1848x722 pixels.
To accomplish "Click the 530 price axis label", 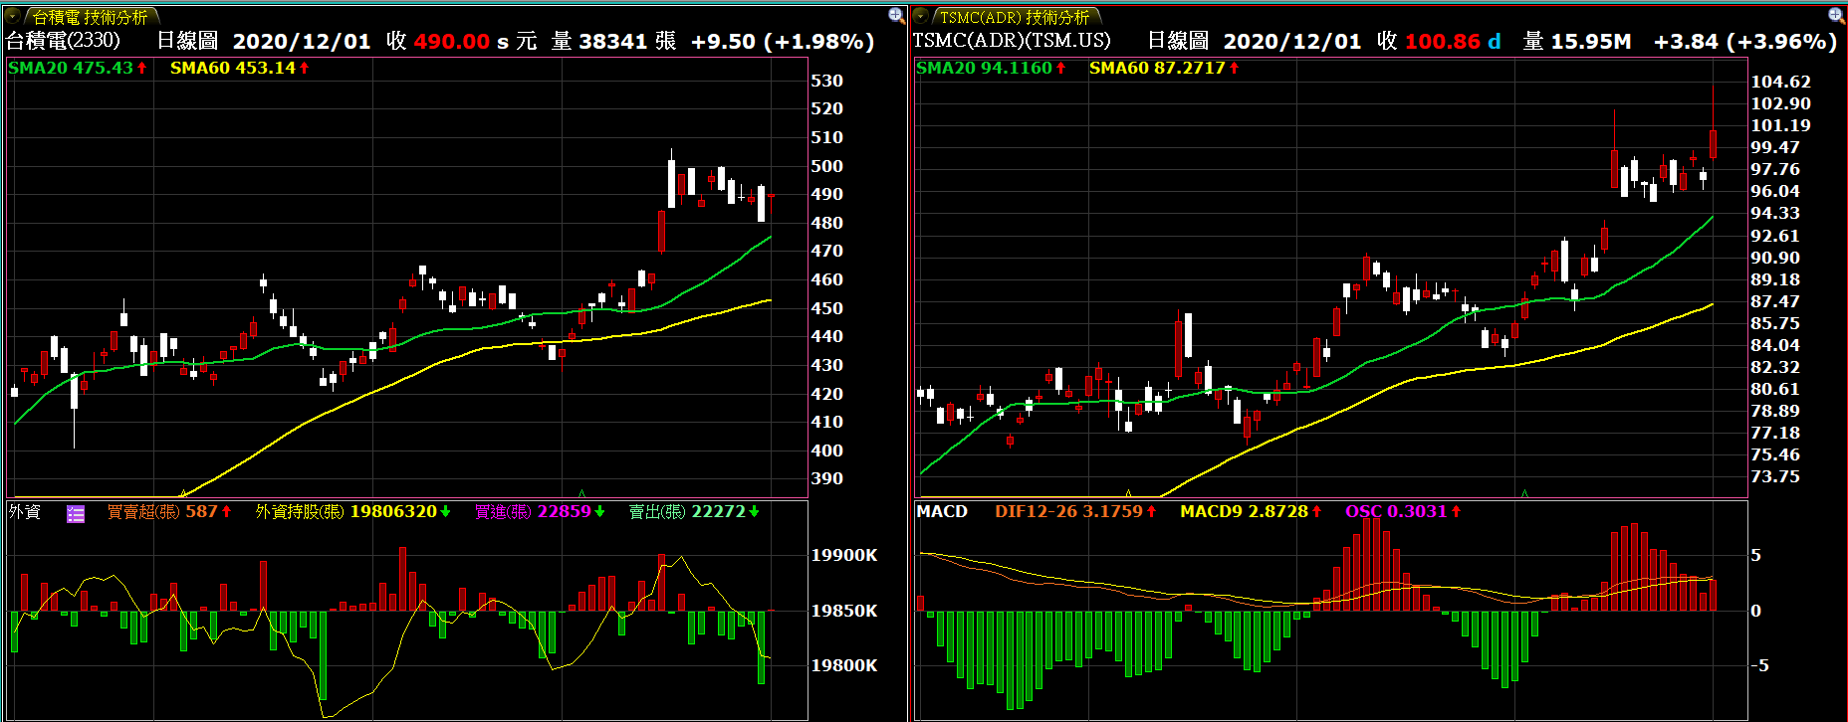I will pos(826,81).
